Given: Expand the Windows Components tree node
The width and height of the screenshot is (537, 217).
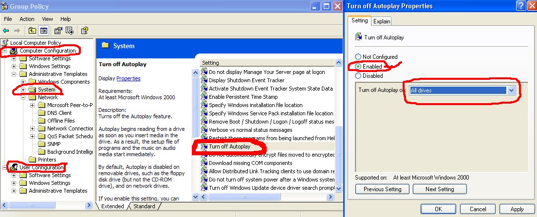Looking at the screenshot, I should click(x=23, y=82).
